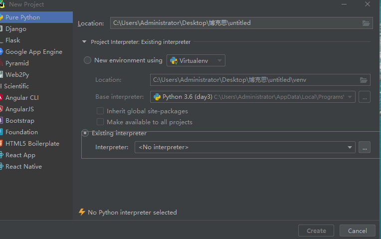
Task: Click the Create button
Action: (316, 231)
